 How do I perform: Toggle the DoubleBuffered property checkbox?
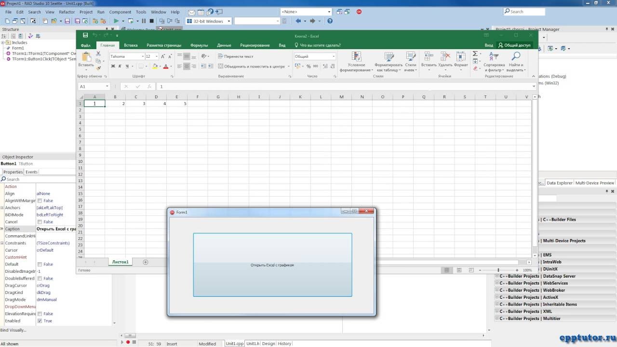(40, 279)
